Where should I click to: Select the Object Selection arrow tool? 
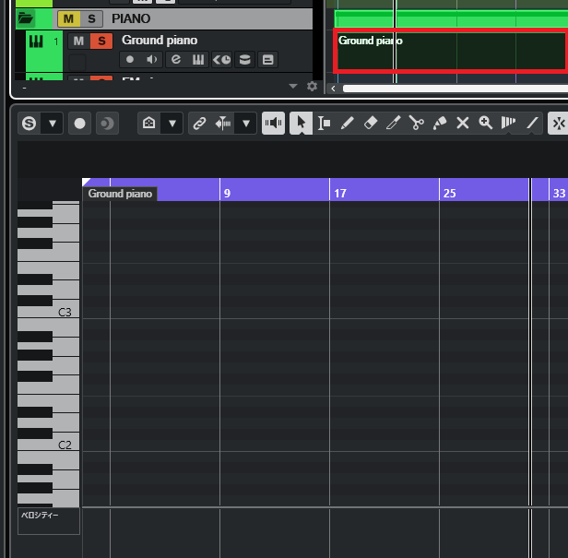pos(301,124)
